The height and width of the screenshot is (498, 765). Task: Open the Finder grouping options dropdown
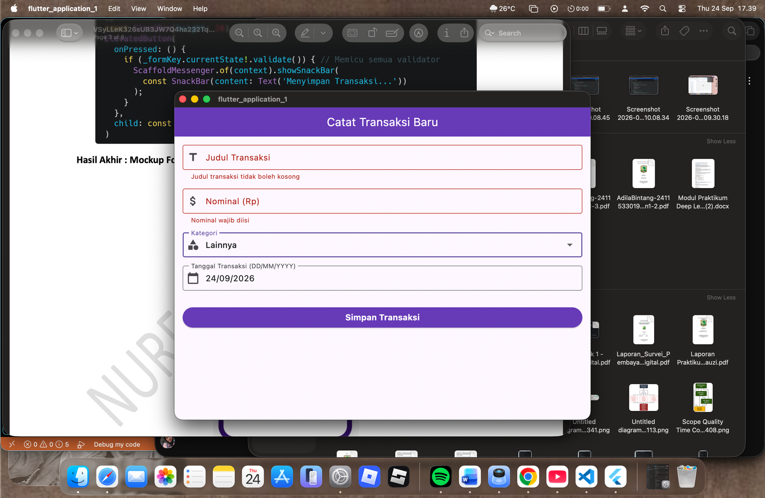634,31
